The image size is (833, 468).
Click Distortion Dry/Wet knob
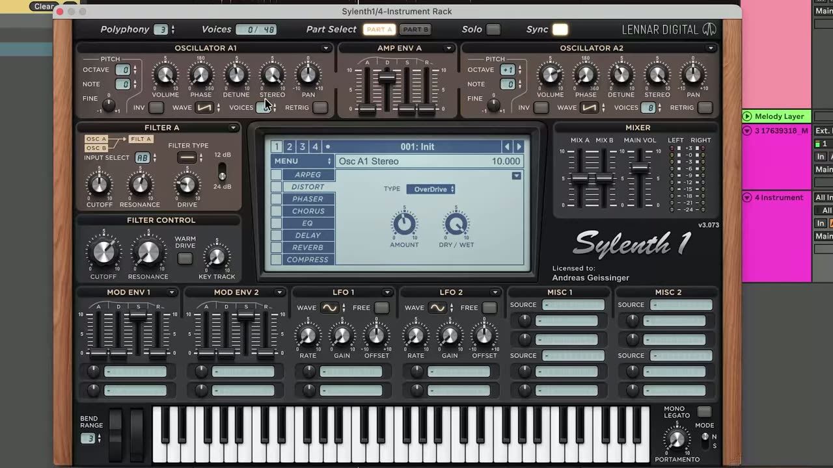(x=456, y=225)
